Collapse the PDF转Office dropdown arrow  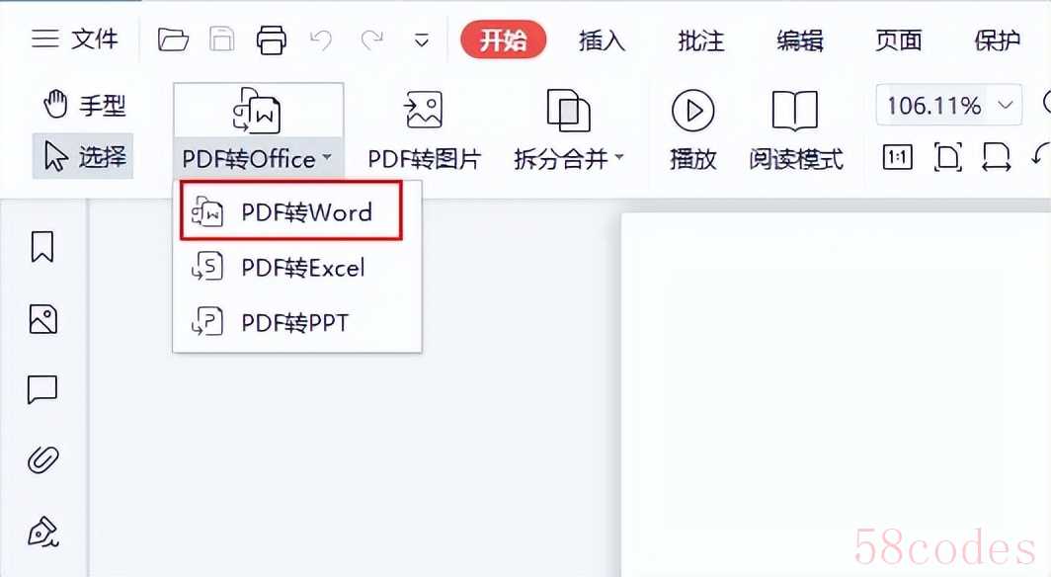[x=327, y=157]
